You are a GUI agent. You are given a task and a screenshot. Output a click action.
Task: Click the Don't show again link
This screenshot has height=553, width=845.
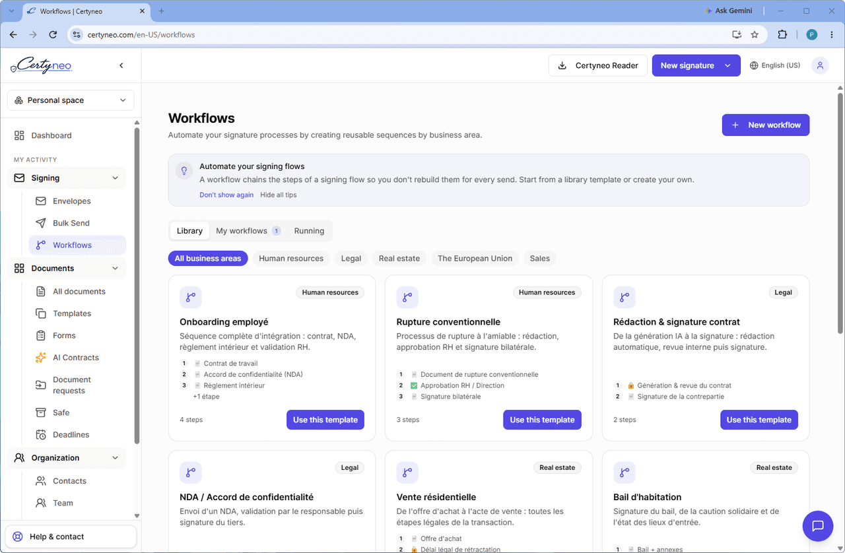tap(226, 195)
